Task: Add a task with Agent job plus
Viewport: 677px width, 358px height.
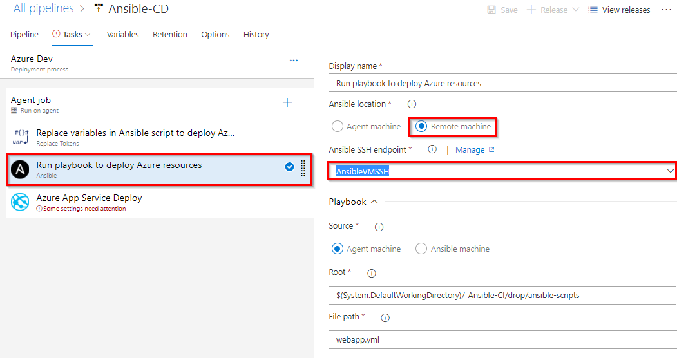Action: 287,102
